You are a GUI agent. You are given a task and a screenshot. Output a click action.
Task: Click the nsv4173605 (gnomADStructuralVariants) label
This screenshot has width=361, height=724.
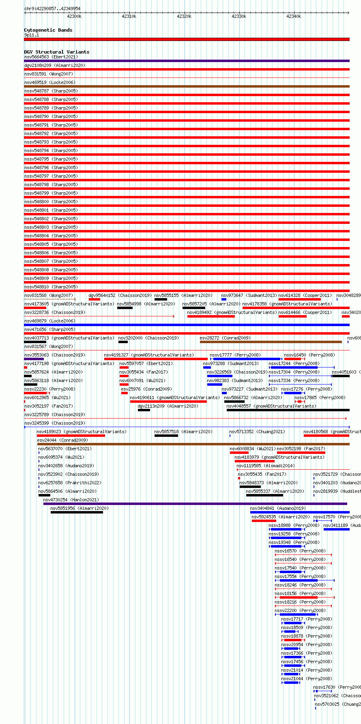click(x=69, y=304)
